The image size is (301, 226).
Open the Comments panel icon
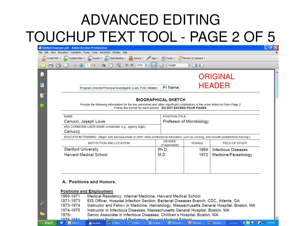point(42,214)
